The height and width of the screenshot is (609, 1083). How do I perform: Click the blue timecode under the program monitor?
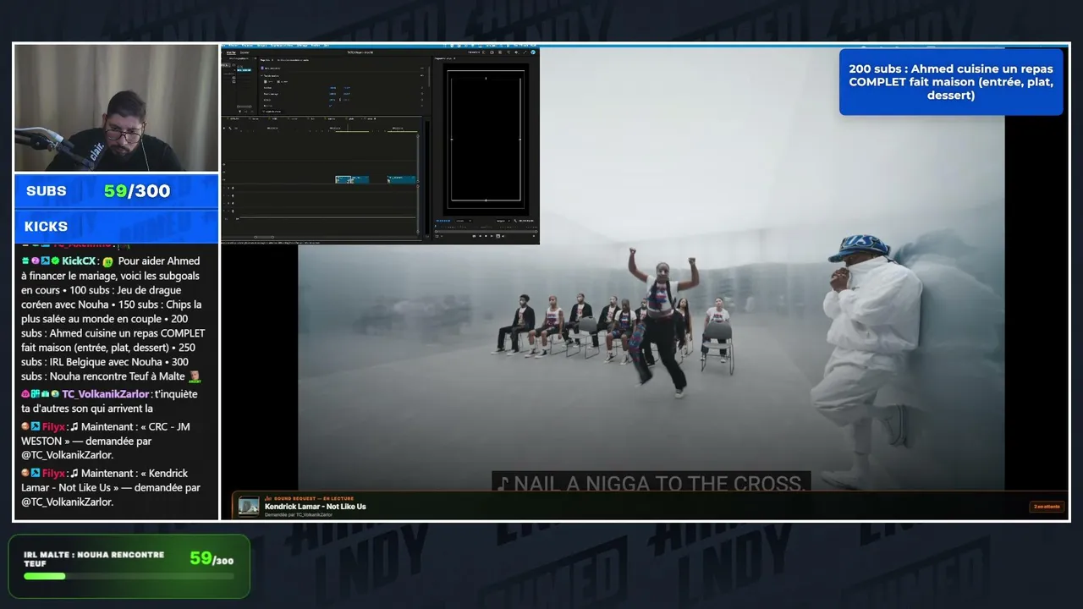click(443, 221)
